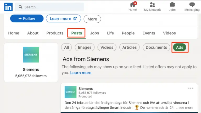Open the More dropdown button
The image size is (201, 113).
[x=92, y=19]
